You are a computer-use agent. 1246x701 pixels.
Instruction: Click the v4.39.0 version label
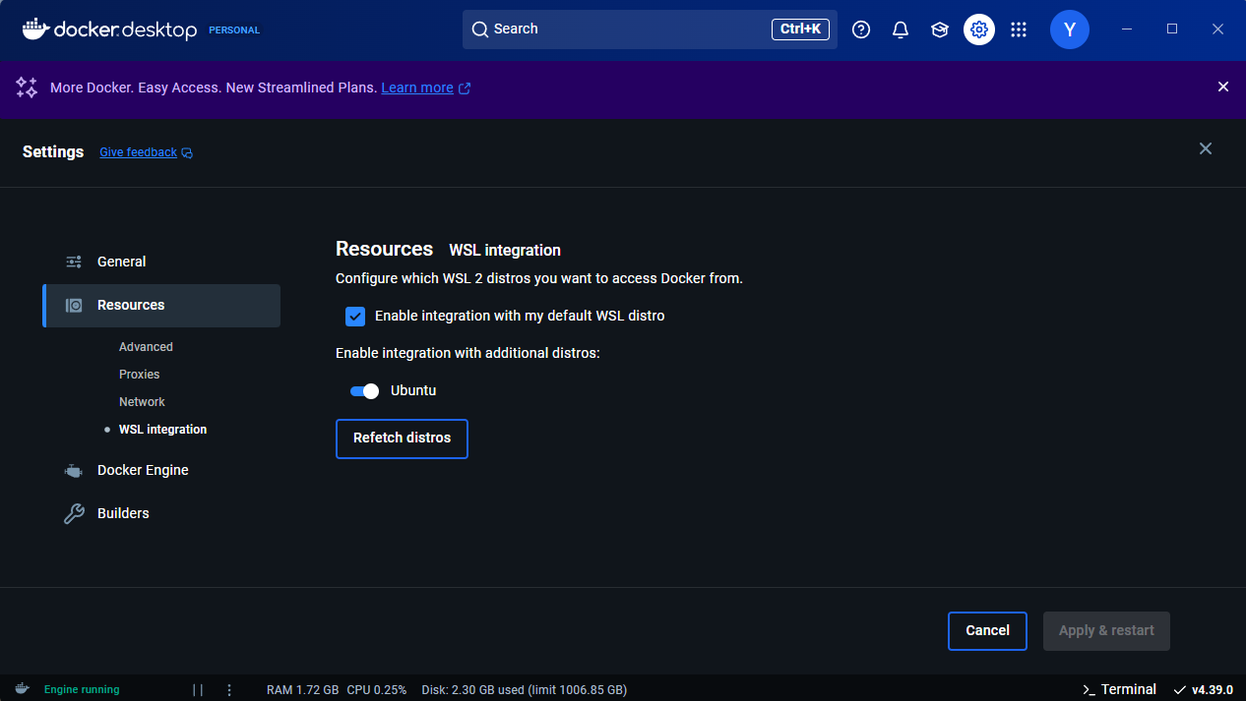coord(1212,689)
